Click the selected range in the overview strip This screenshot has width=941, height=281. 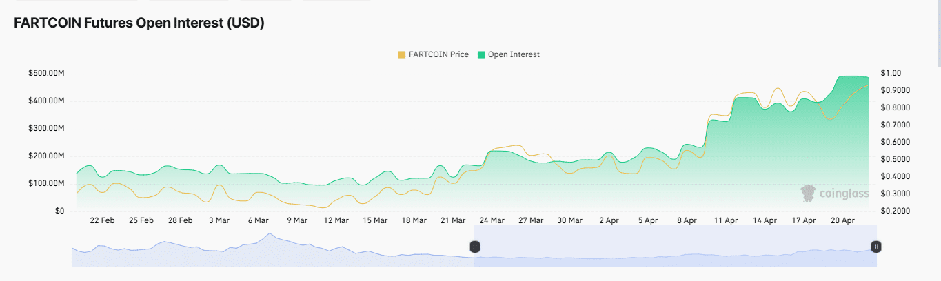[x=675, y=246]
